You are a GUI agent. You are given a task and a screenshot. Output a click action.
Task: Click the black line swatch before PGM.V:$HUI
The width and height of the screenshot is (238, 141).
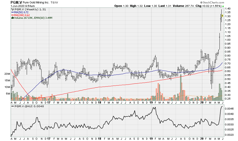pos(13,106)
